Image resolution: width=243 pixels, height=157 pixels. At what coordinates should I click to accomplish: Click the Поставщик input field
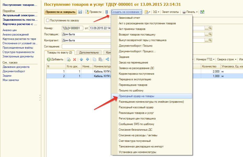(x=86, y=34)
